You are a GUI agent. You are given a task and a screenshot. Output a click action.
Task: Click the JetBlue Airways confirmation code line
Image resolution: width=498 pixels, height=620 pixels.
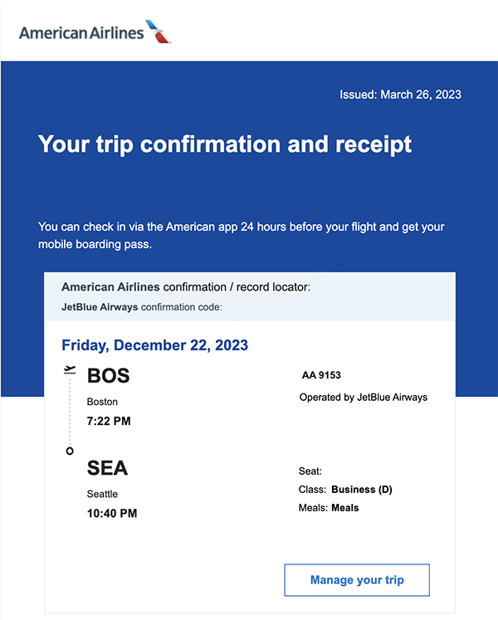pos(142,307)
